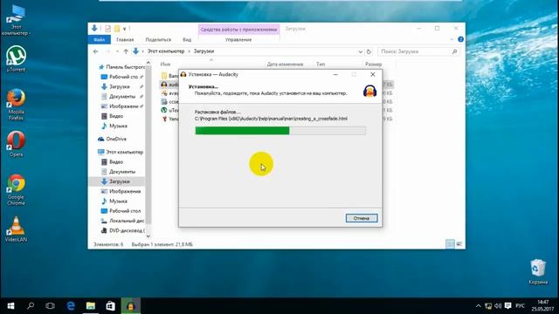Image resolution: width=559 pixels, height=314 pixels.
Task: Select Средства работы с приложениями contextual tab
Action: click(x=238, y=30)
